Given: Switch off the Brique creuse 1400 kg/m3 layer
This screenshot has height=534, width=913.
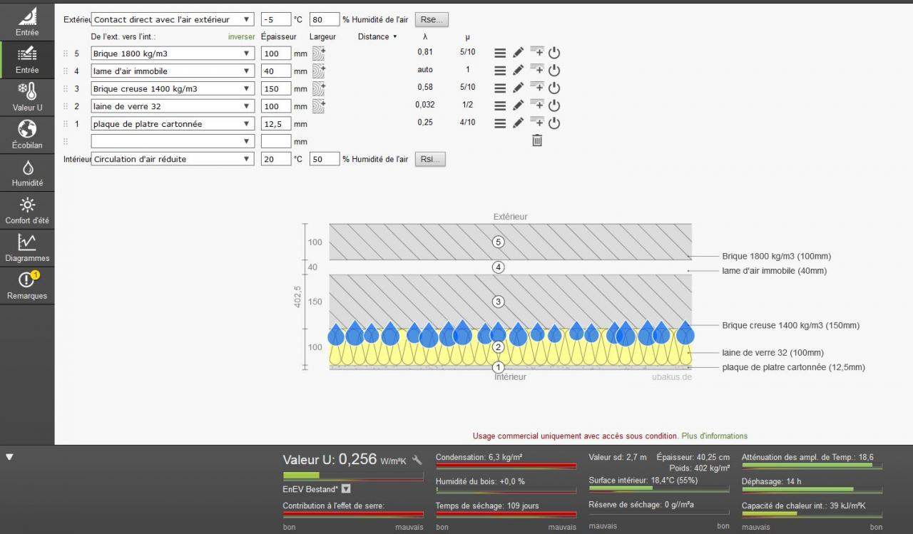Looking at the screenshot, I should click(554, 88).
